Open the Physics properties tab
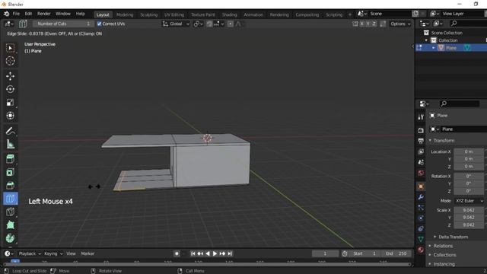 click(421, 218)
